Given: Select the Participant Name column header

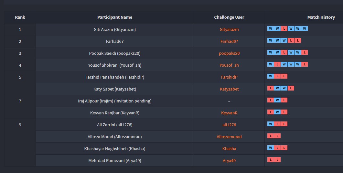Looking at the screenshot, I should coord(115,17).
